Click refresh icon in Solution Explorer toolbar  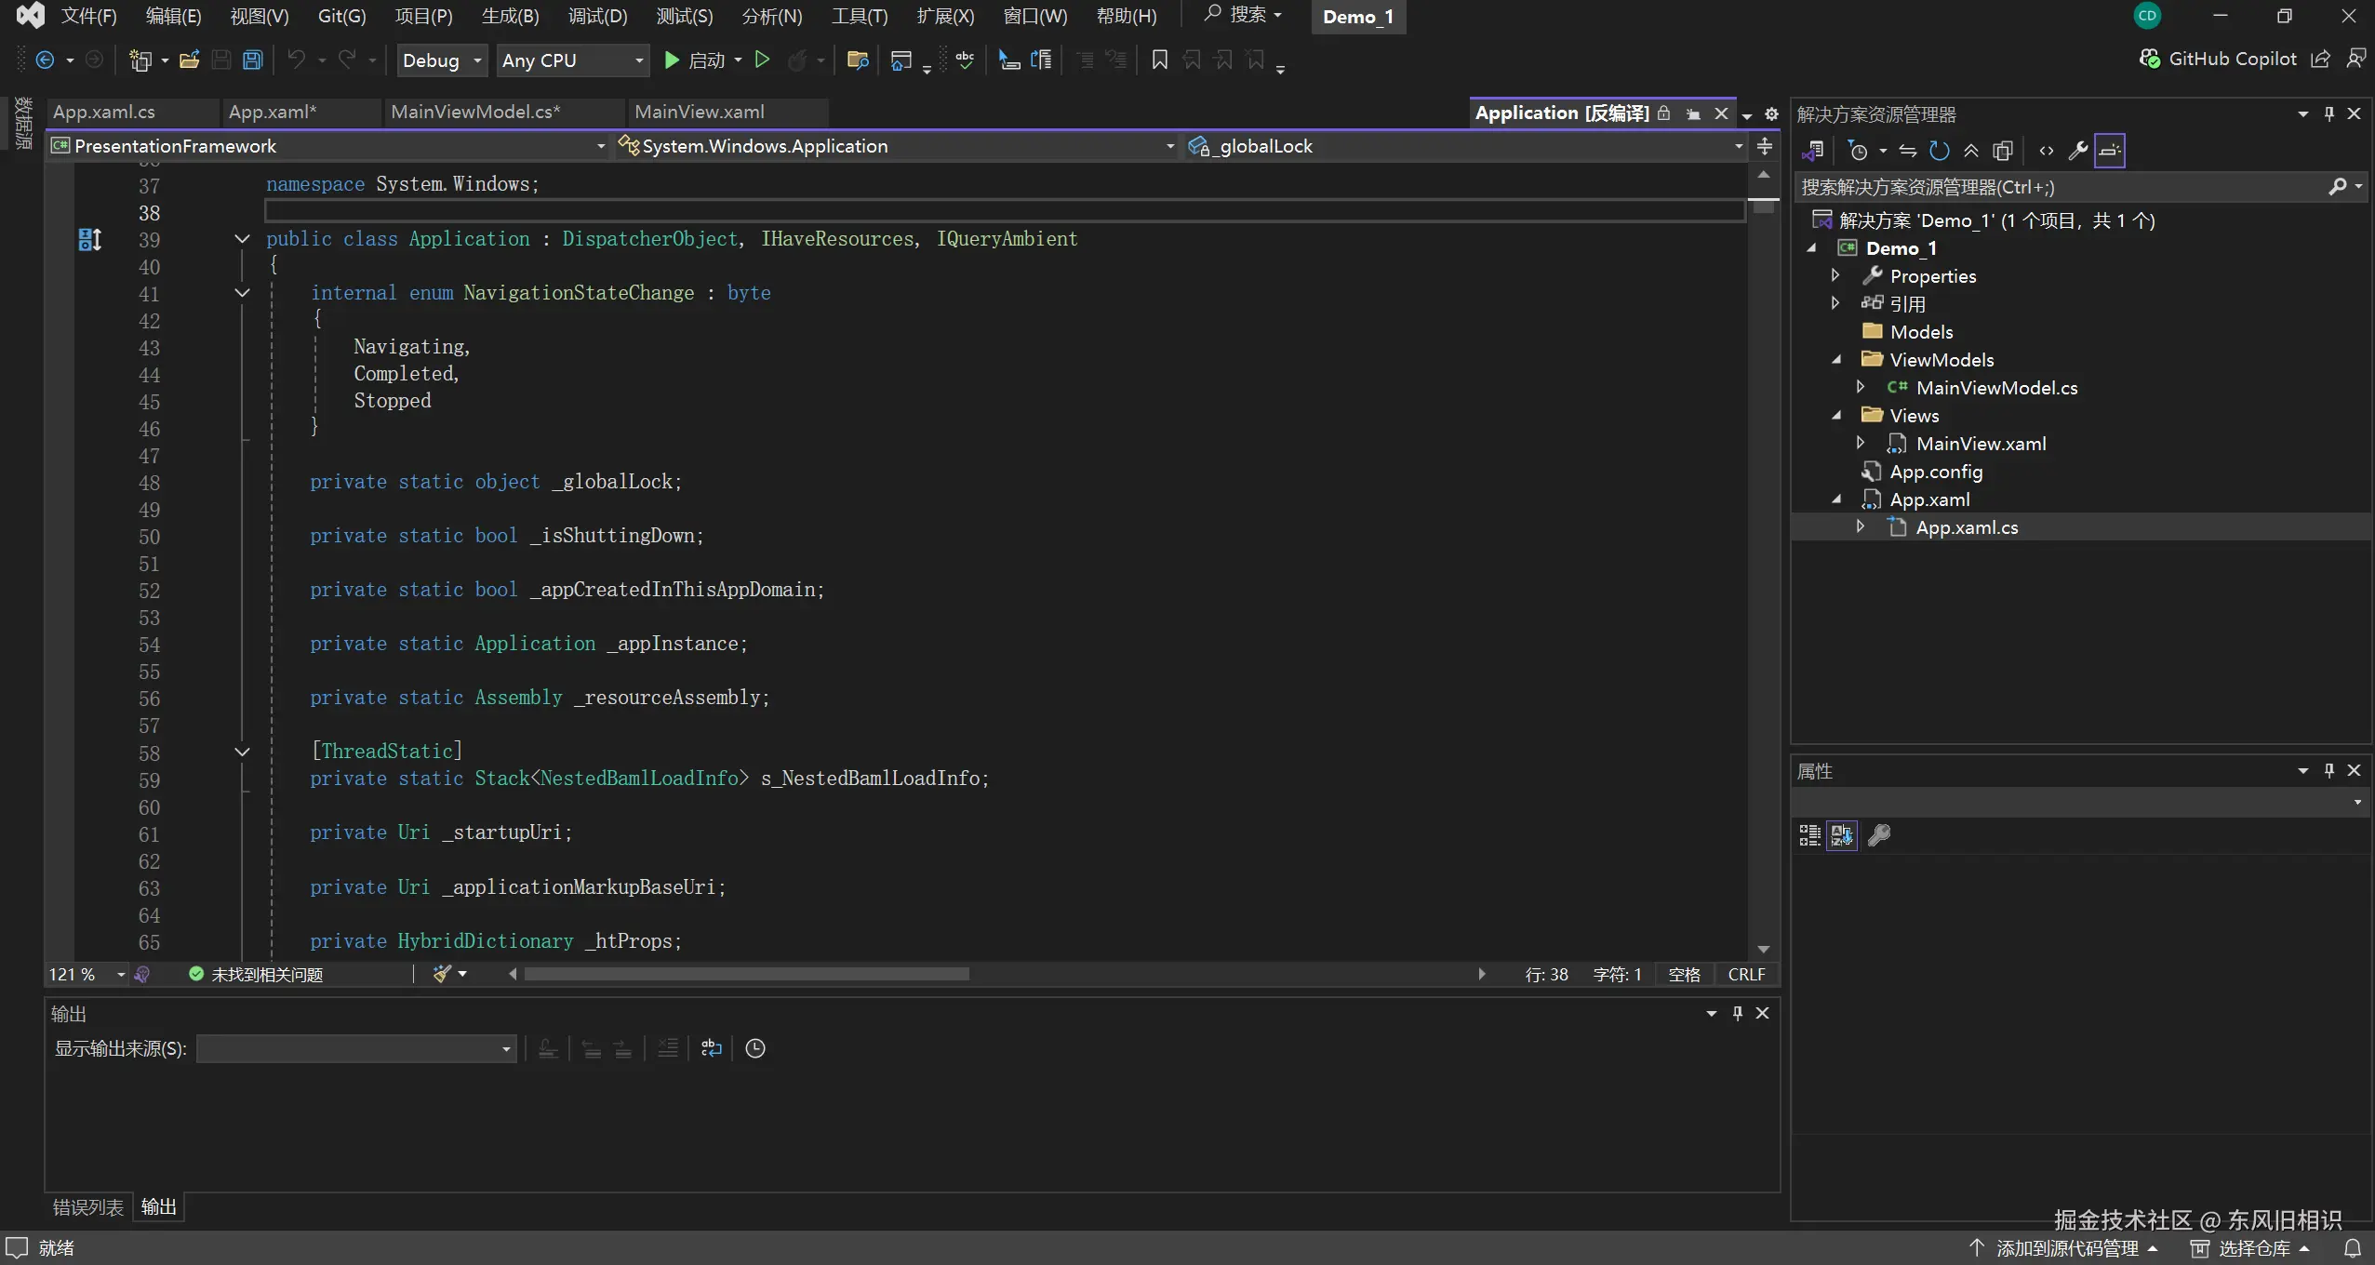coord(1939,151)
